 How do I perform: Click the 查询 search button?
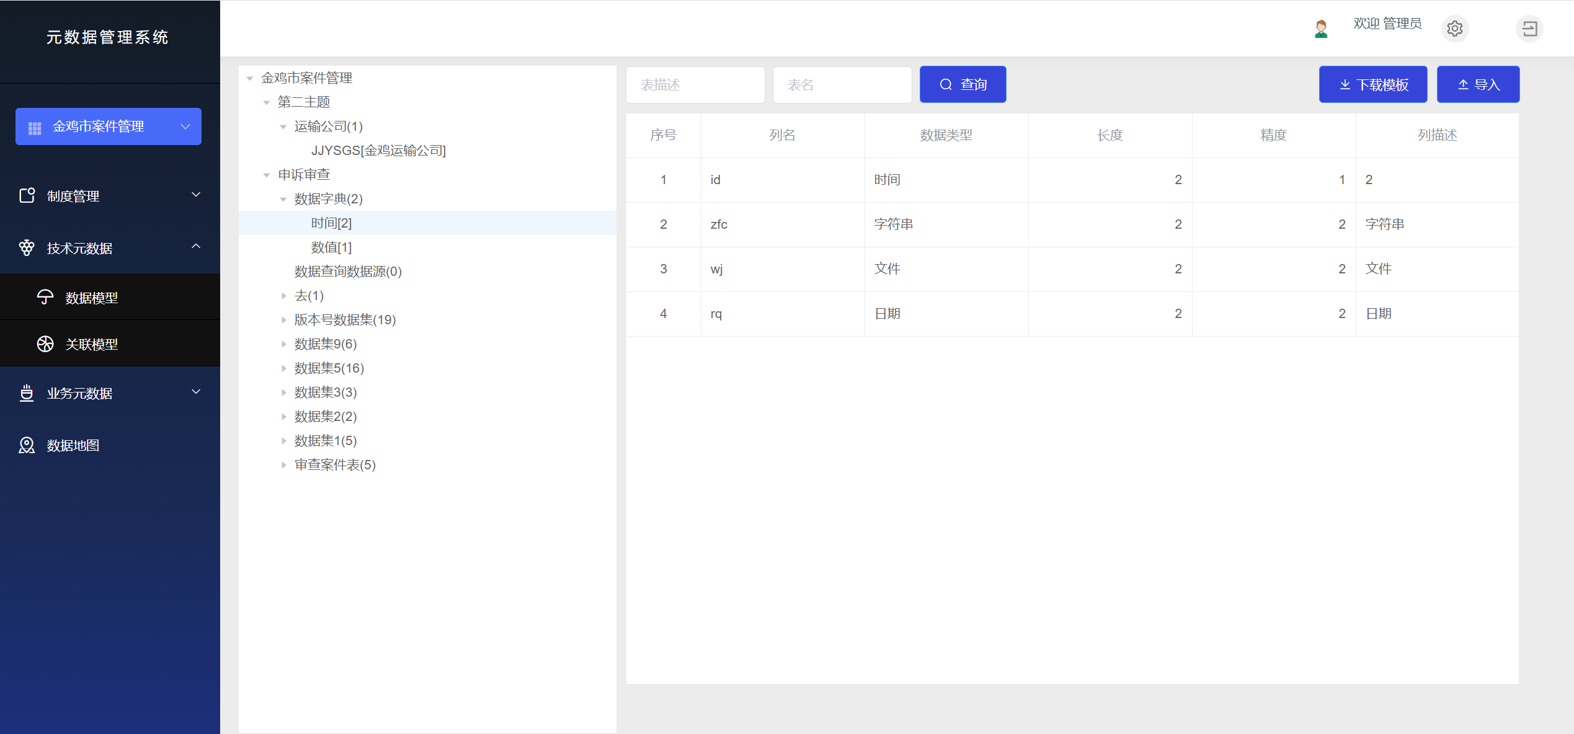click(x=963, y=84)
